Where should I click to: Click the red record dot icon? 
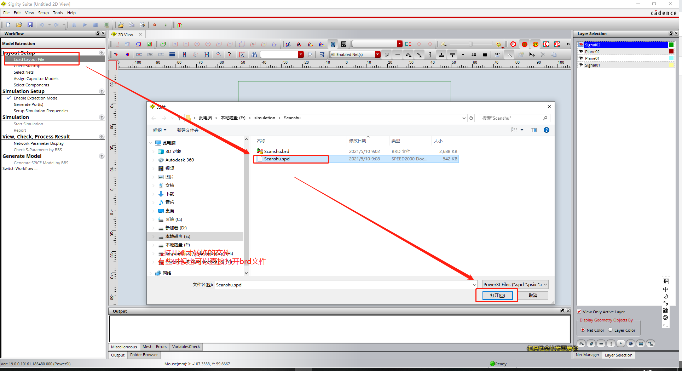tap(155, 25)
